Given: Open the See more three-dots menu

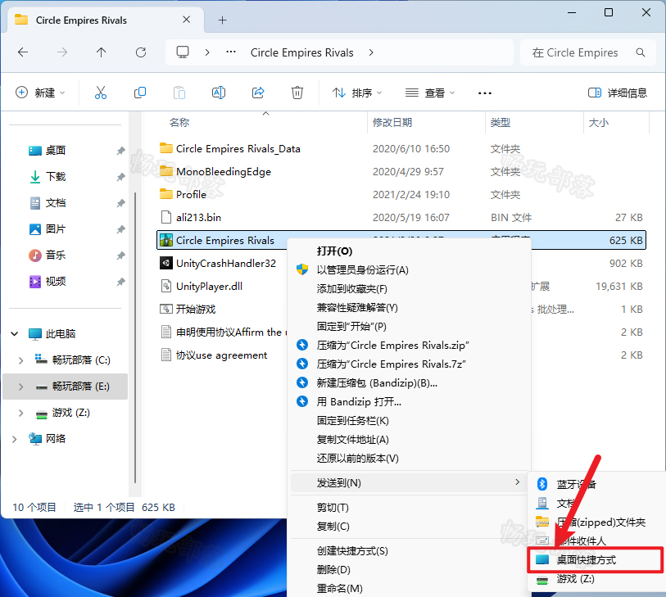Looking at the screenshot, I should [x=485, y=93].
